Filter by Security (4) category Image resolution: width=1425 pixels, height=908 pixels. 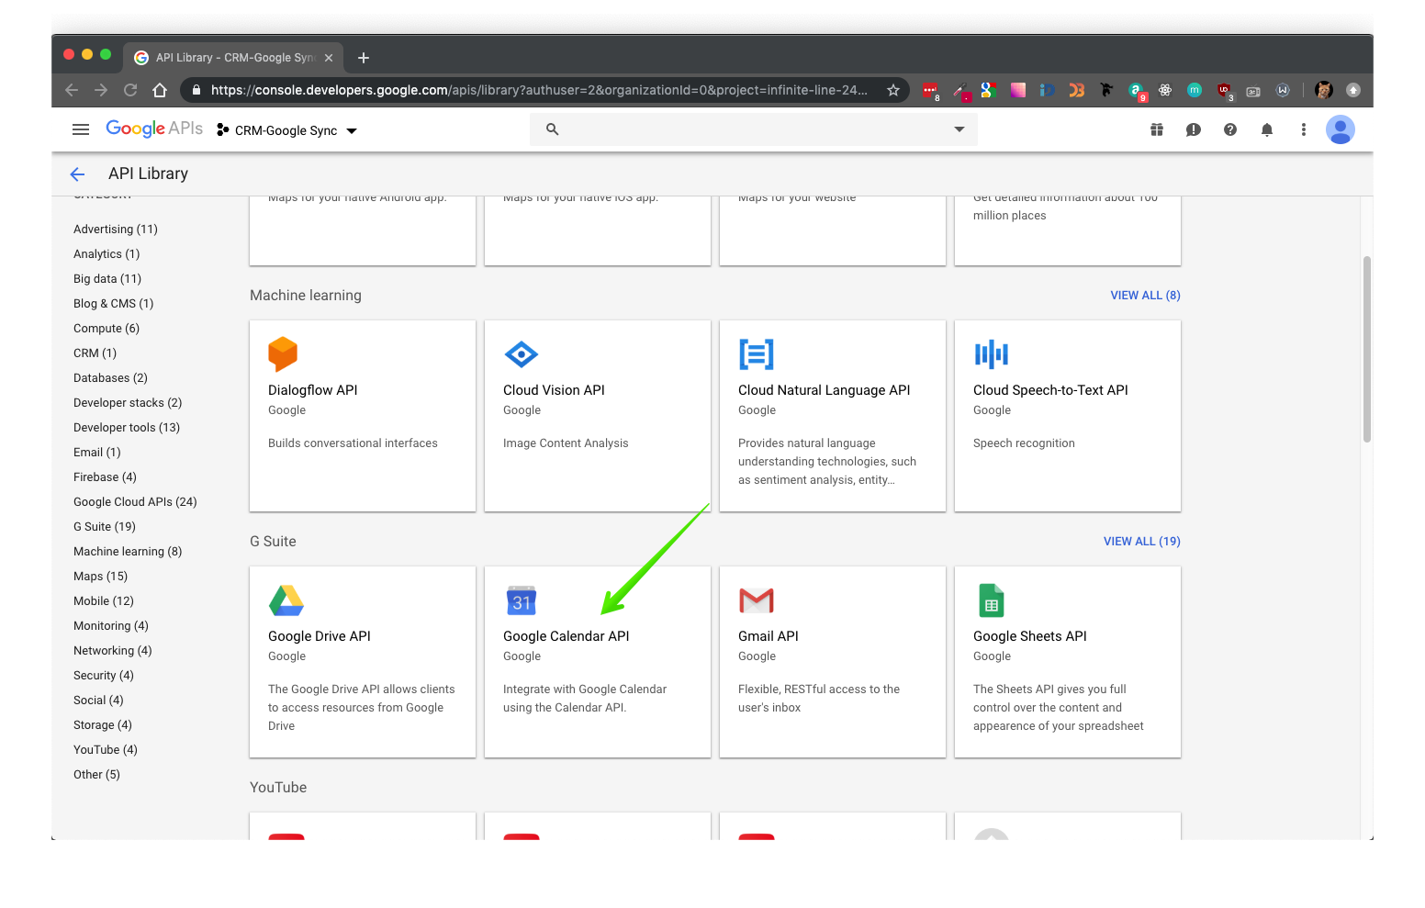click(104, 676)
